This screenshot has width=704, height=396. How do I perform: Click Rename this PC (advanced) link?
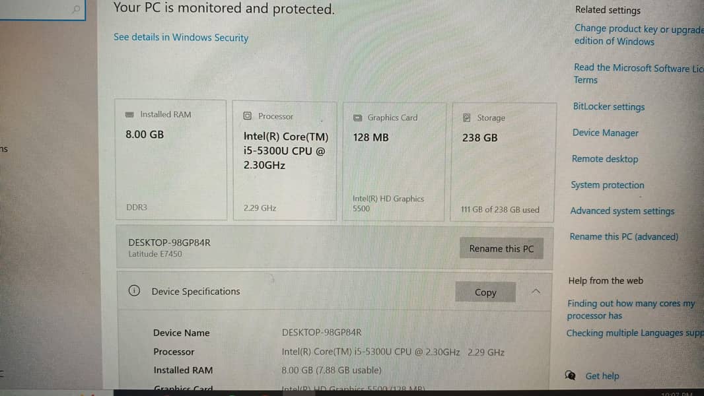click(623, 237)
